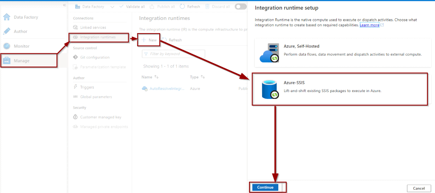Click the Git configuration diamond icon
The image size is (435, 193).
[75, 57]
